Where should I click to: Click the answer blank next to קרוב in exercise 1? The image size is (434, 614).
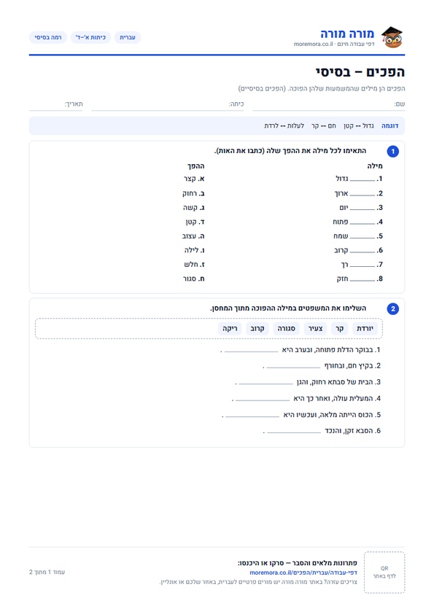pyautogui.click(x=363, y=252)
